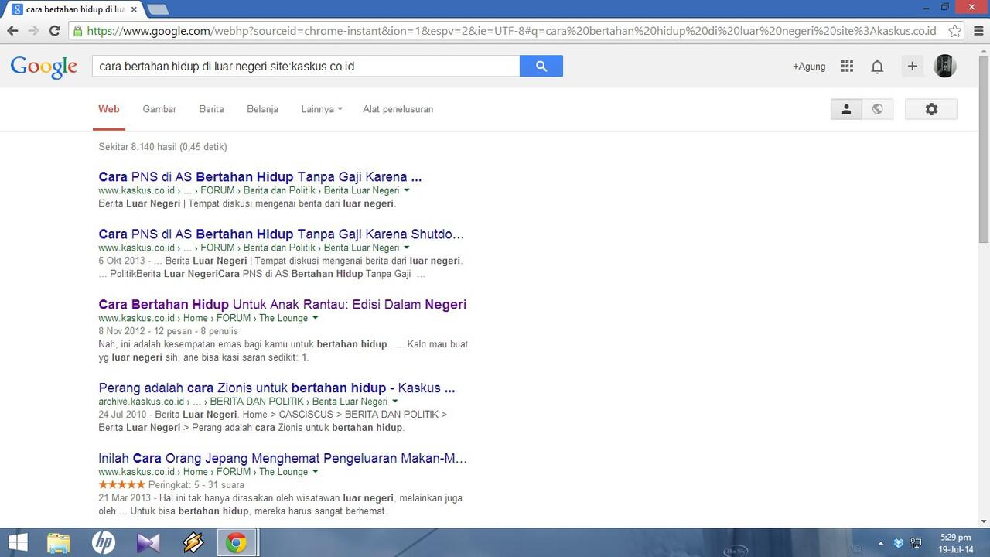Image resolution: width=990 pixels, height=557 pixels.
Task: Open the Chrome menu hamburger icon
Action: point(977,31)
